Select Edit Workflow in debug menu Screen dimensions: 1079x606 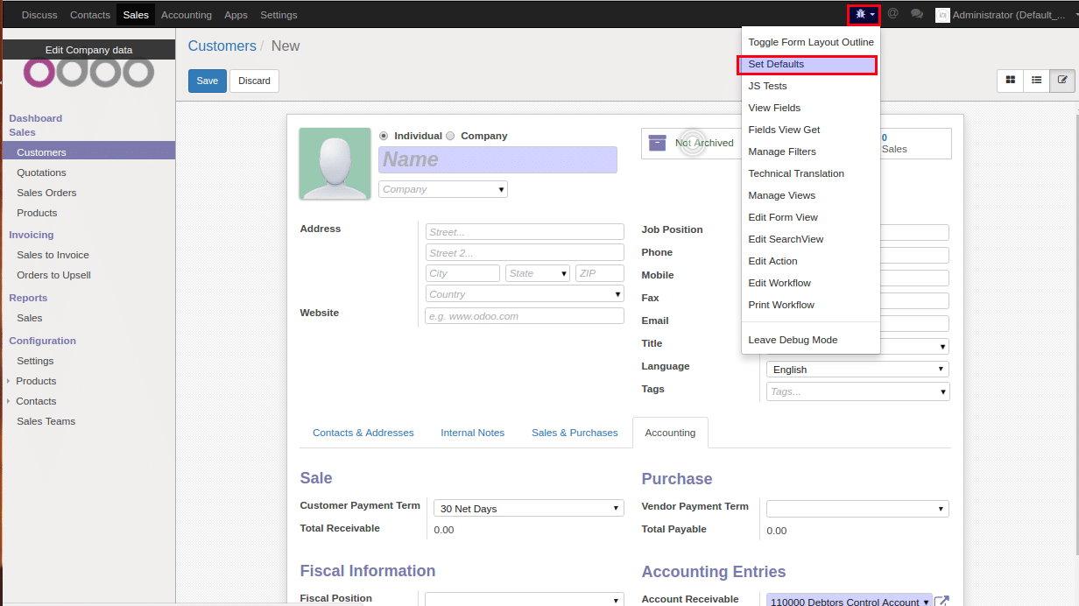(811, 283)
